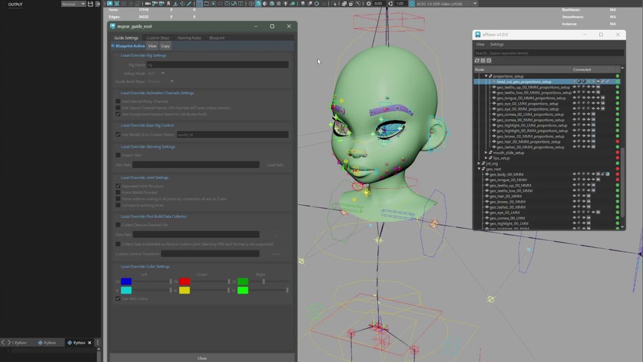
Task: Click the wireframe cube shading icon
Action: 252,4
